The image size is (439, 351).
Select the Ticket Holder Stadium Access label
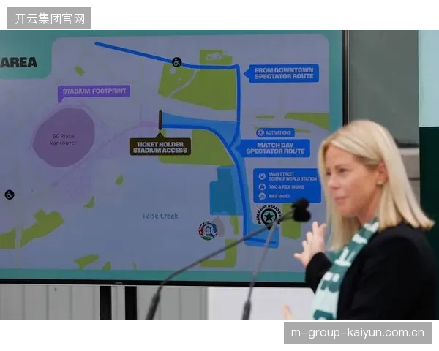click(x=160, y=147)
